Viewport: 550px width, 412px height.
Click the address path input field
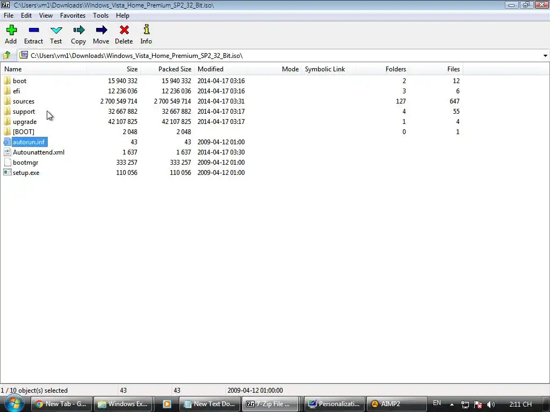[284, 56]
